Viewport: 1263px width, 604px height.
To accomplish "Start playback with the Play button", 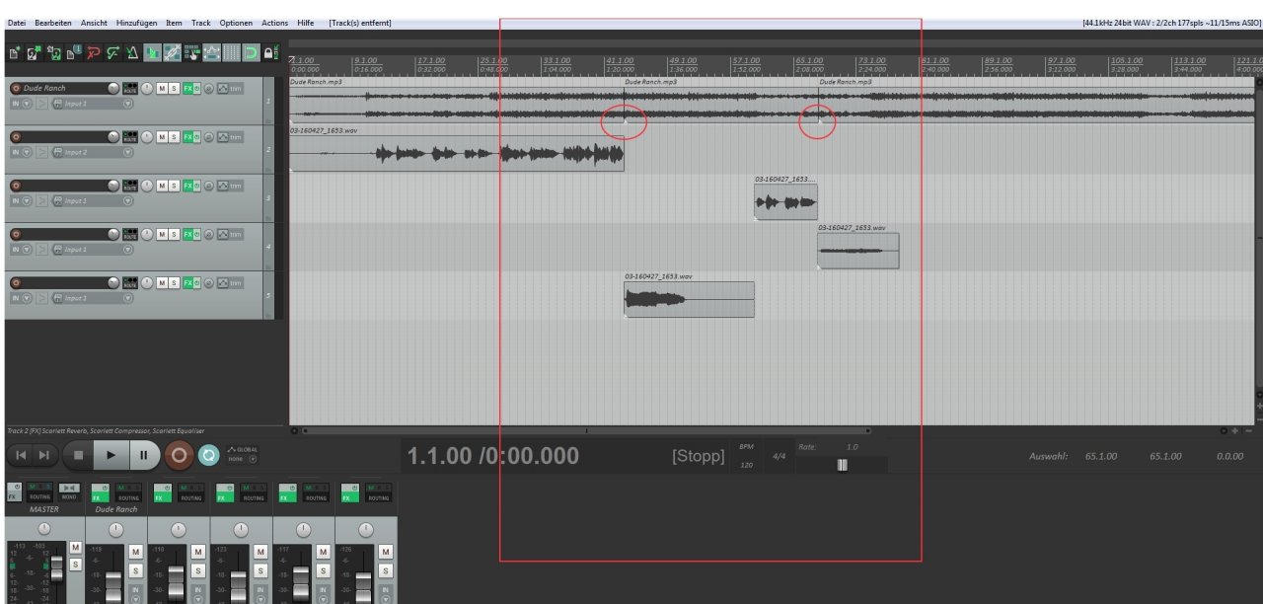I will coord(111,455).
